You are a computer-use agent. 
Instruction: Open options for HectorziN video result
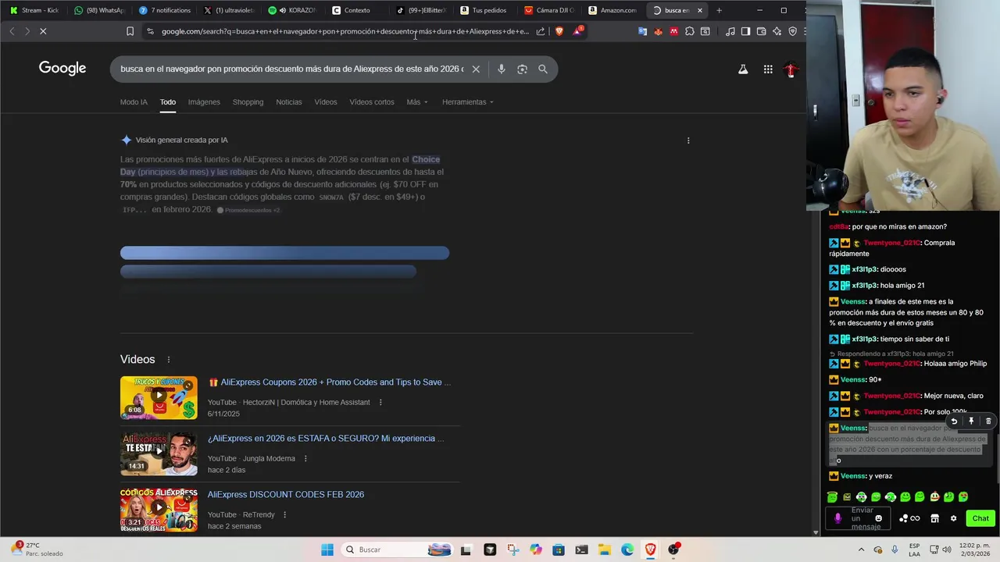tap(380, 403)
